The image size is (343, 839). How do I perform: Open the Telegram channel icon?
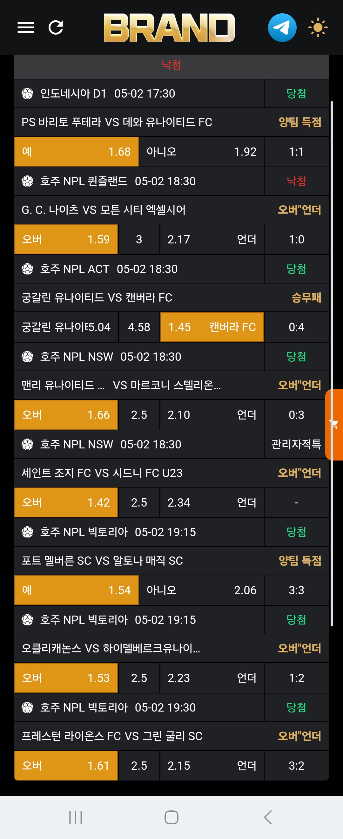pos(282,28)
